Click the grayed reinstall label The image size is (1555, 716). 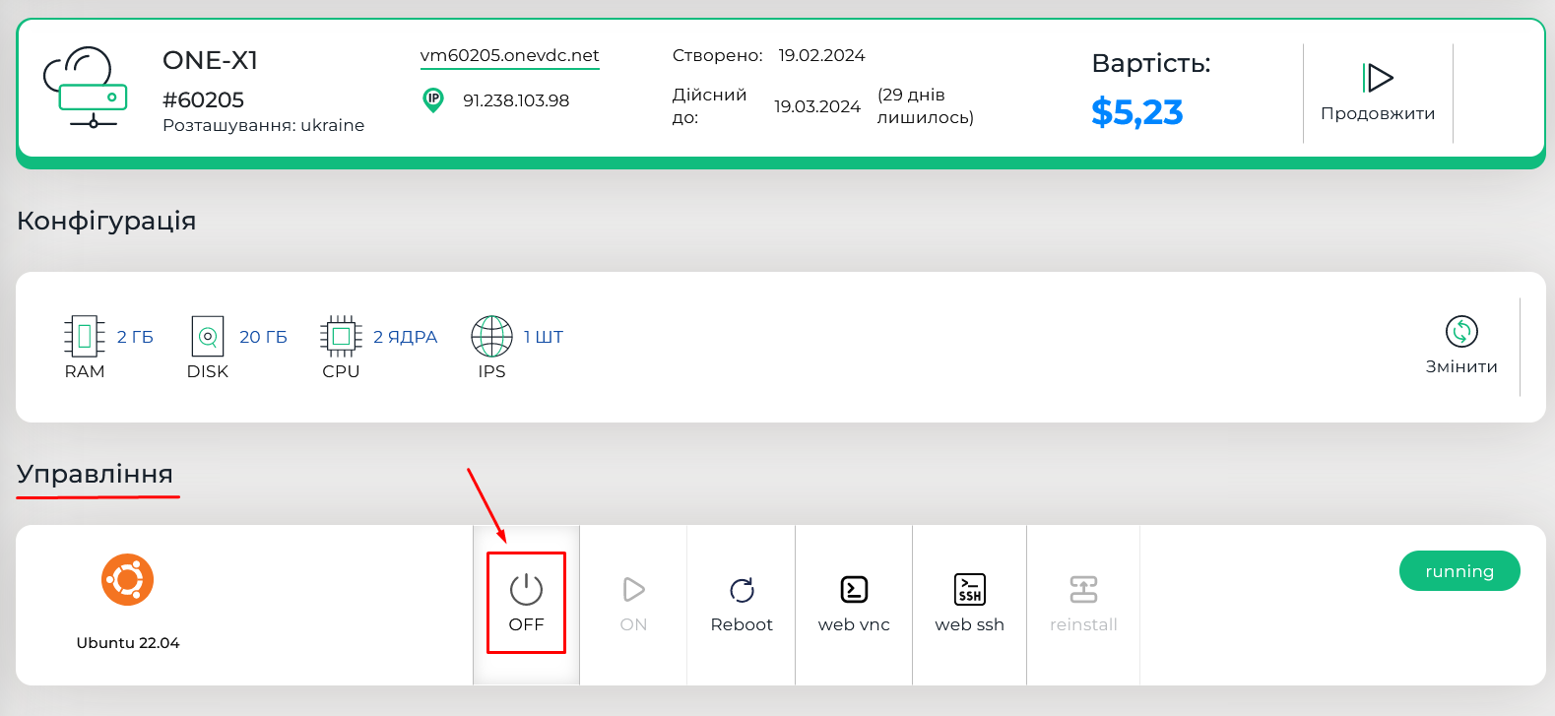tap(1083, 624)
